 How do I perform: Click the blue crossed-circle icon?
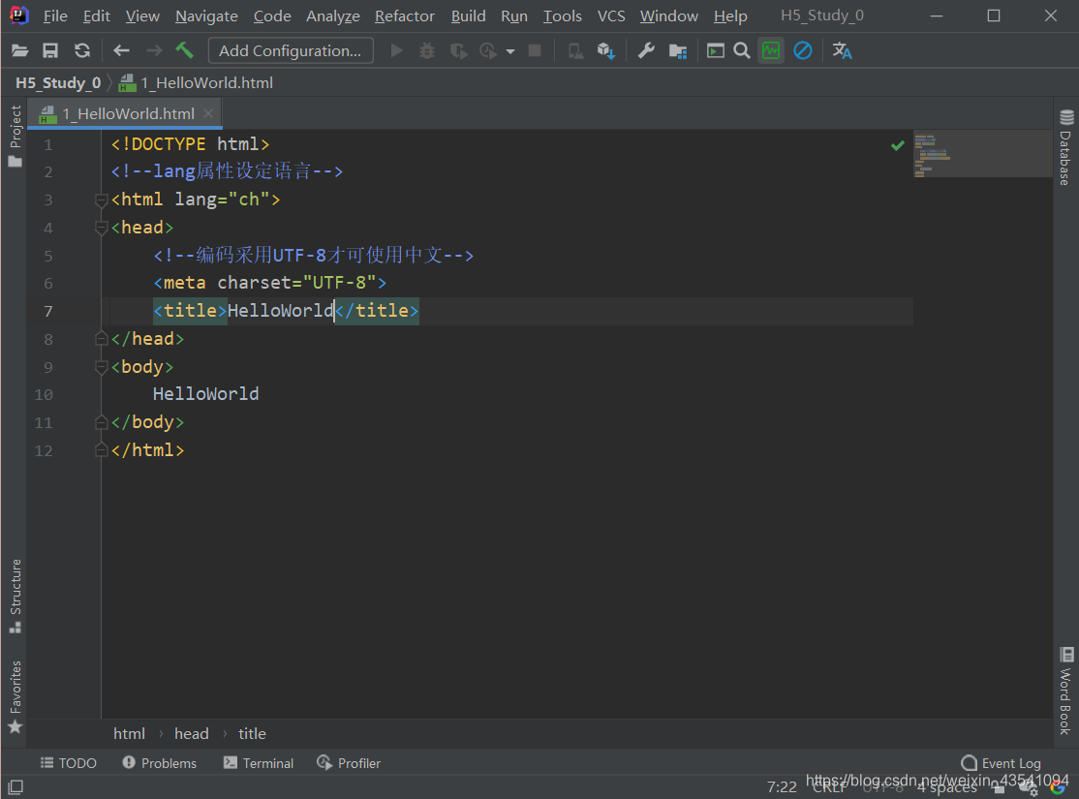point(803,50)
